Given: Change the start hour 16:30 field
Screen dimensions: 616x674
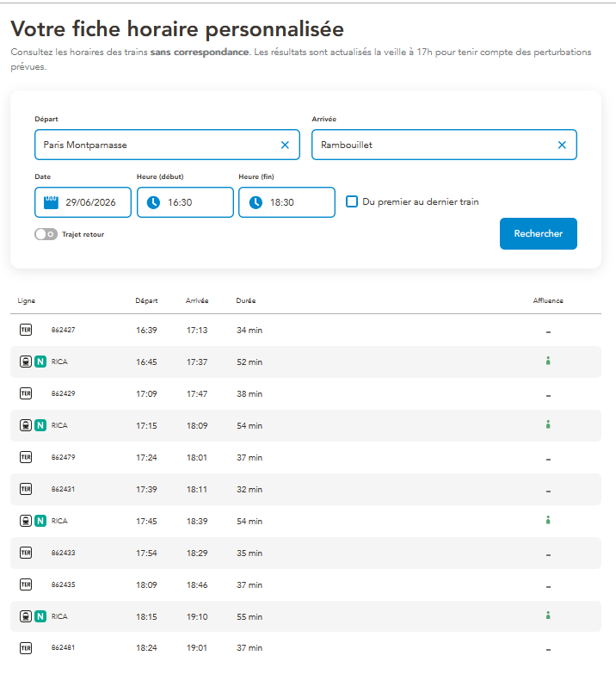Looking at the screenshot, I should click(x=185, y=202).
